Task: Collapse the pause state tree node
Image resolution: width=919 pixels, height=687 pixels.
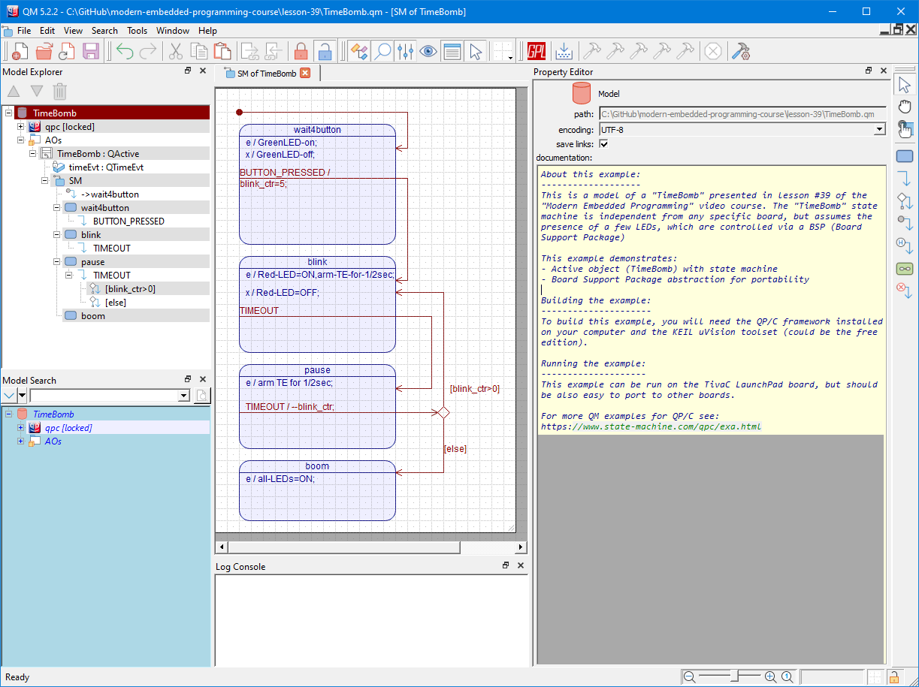Action: (x=57, y=262)
